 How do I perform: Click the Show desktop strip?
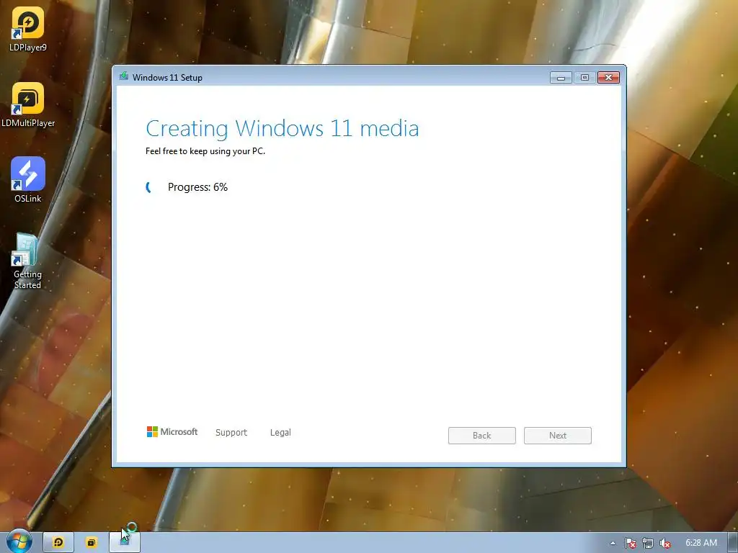pos(733,542)
